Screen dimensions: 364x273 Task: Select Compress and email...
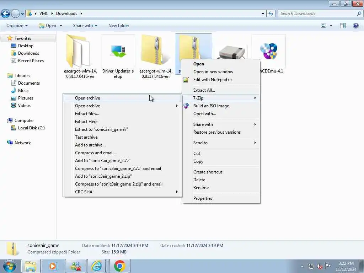(x=122, y=153)
